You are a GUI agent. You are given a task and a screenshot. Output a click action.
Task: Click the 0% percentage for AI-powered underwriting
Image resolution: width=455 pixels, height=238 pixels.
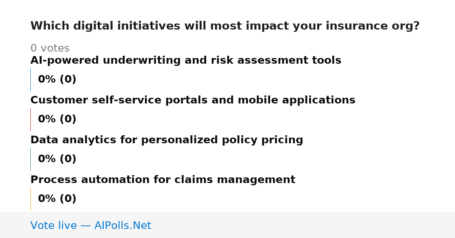[47, 80]
